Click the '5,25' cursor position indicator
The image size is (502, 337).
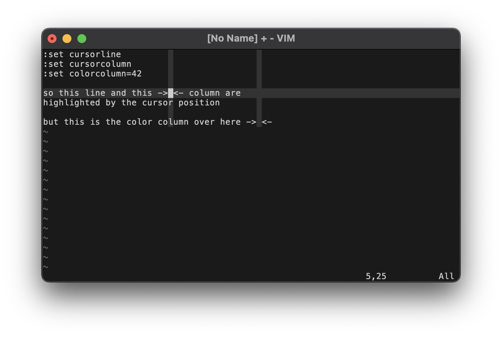click(376, 276)
